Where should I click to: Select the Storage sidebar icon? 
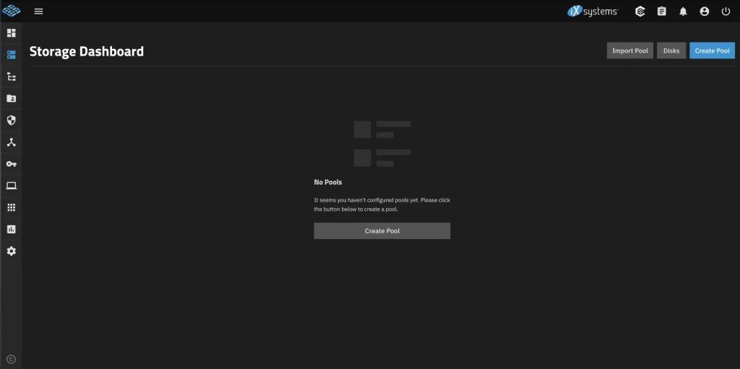coord(12,55)
